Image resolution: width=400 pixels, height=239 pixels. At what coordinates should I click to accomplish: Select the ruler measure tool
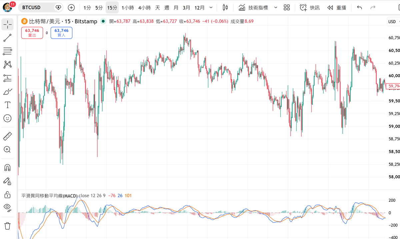pyautogui.click(x=7, y=136)
